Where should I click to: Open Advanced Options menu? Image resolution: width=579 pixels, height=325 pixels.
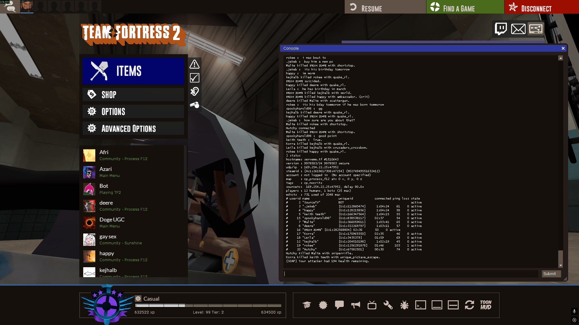tap(133, 128)
